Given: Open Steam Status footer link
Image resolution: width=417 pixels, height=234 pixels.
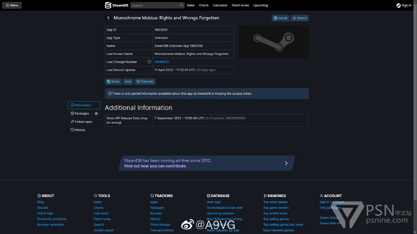Looking at the screenshot, I should coord(329,218).
